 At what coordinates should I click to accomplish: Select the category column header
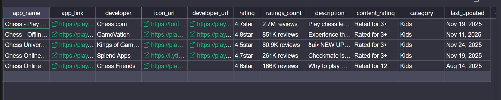pos(421,13)
